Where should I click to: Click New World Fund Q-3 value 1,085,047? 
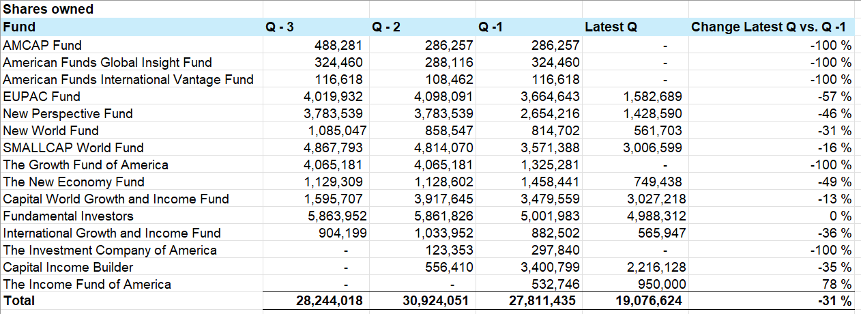click(336, 130)
